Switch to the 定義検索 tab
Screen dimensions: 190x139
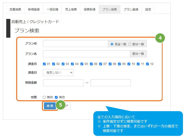coord(15,9)
